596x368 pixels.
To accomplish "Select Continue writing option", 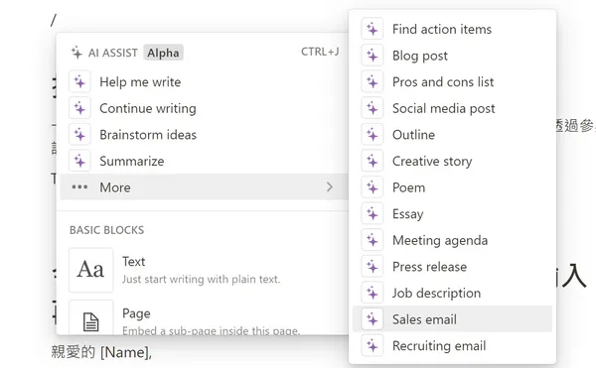I will [204, 108].
